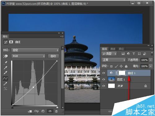
Task: Select the mask icon in Properties panel
Action: pyautogui.click(x=11, y=42)
